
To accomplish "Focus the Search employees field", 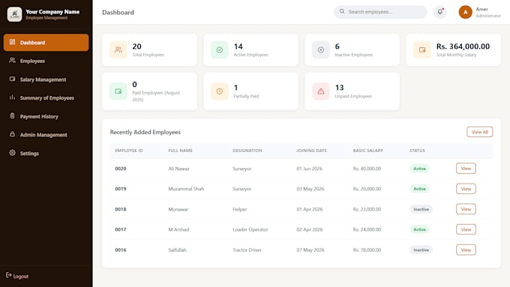I will coord(380,12).
